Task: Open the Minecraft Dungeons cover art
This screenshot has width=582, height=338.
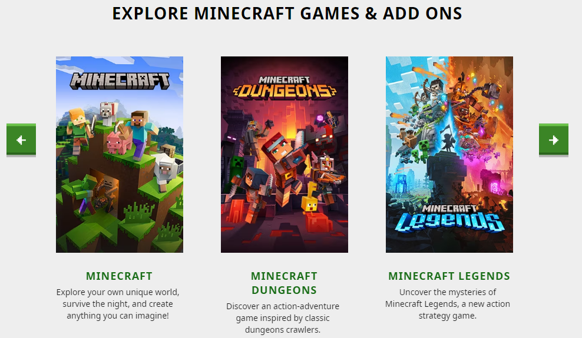Action: point(285,155)
